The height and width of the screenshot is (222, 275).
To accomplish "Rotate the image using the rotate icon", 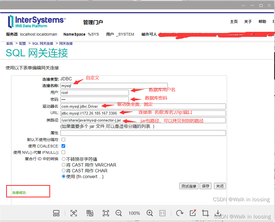I will tap(180, 213).
